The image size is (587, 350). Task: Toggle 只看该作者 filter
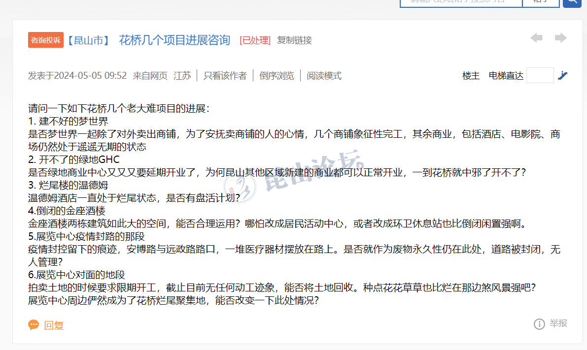225,76
